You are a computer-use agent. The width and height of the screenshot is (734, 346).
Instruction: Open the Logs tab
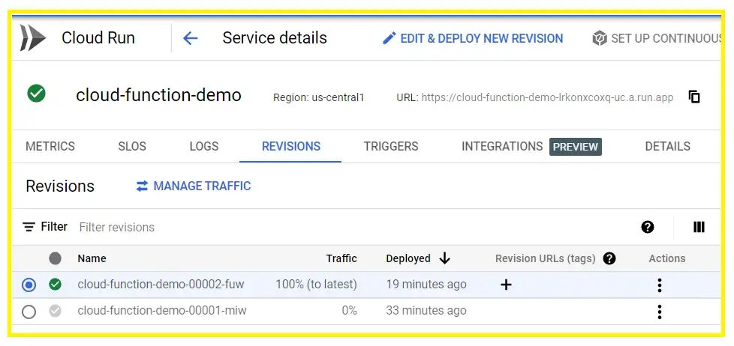tap(204, 146)
